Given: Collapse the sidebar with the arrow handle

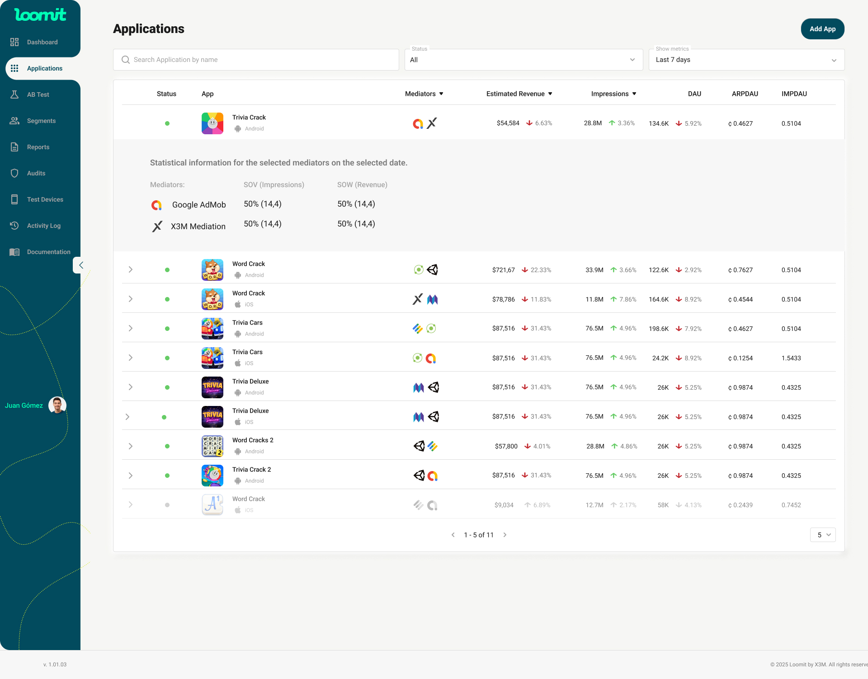Looking at the screenshot, I should point(80,265).
